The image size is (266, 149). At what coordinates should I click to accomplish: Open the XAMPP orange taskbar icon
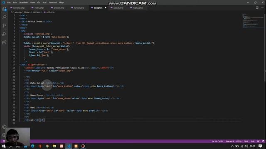click(76, 146)
